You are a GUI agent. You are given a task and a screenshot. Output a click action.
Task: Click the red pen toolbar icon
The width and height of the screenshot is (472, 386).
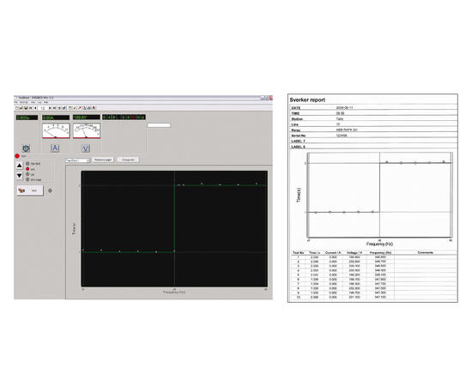tap(79, 108)
